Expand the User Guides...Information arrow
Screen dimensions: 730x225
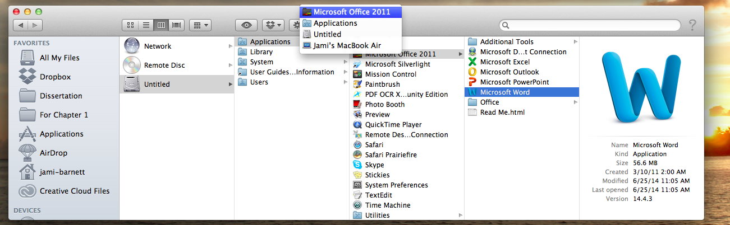(345, 72)
